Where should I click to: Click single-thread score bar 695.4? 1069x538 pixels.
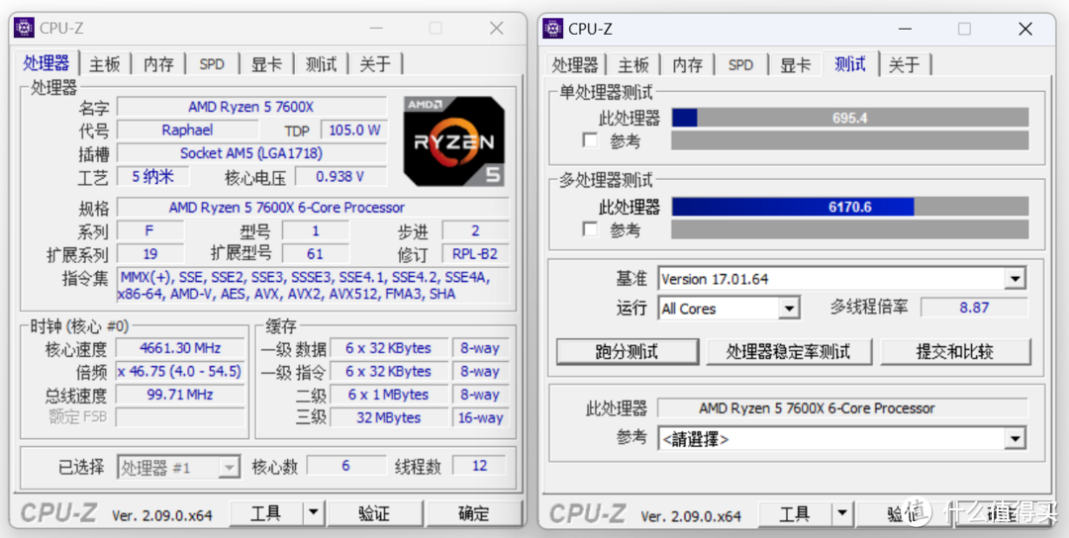[850, 118]
